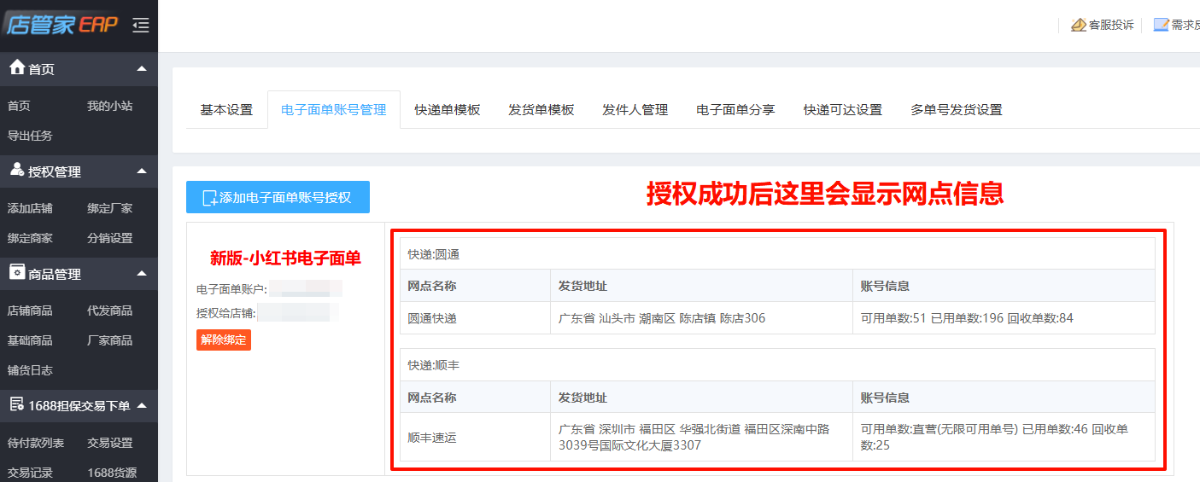Click address 广东省 汕头市 潮南区 陈店镇
Screen dimensions: 1200x482
pos(701,318)
